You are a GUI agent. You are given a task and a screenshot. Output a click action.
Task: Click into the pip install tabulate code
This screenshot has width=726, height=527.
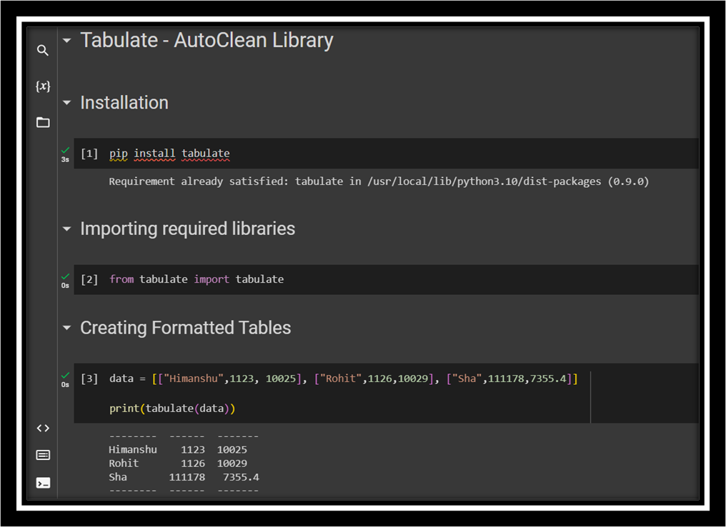click(169, 154)
